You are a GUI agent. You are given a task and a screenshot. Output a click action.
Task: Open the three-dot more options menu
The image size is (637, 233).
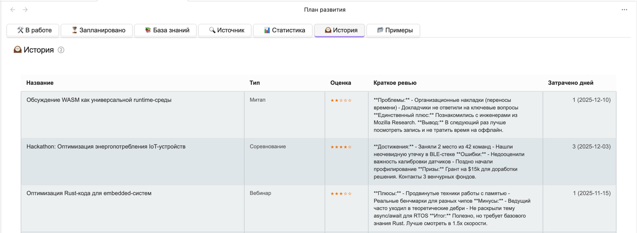624,10
